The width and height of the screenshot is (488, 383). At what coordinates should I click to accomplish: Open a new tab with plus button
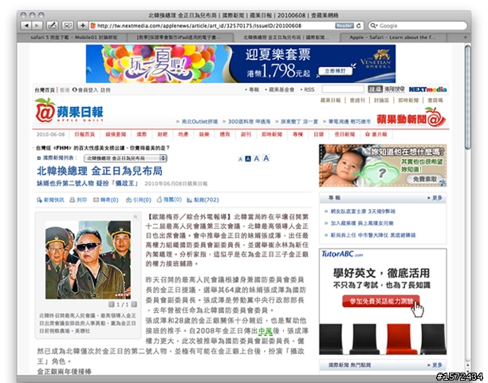tap(466, 38)
